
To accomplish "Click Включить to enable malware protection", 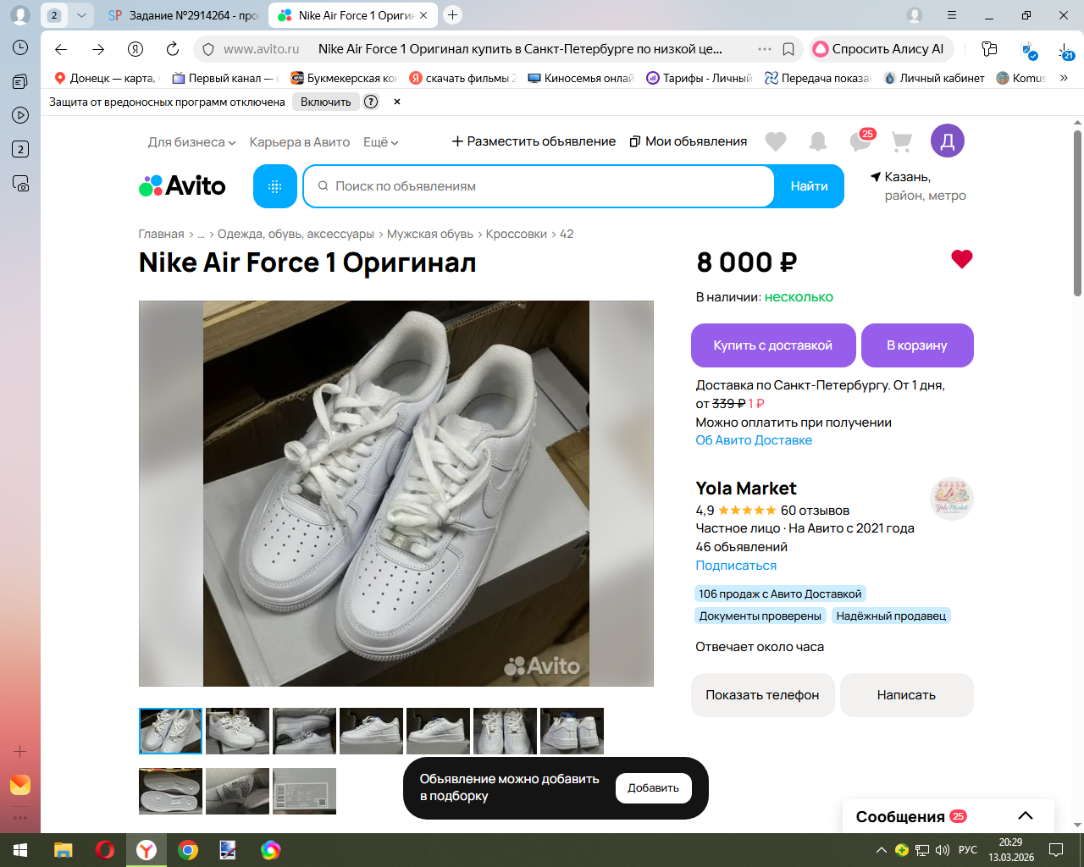I will 326,102.
